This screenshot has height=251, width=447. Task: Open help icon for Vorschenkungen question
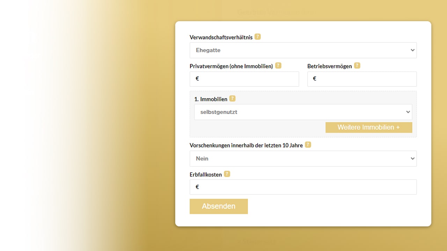(308, 145)
